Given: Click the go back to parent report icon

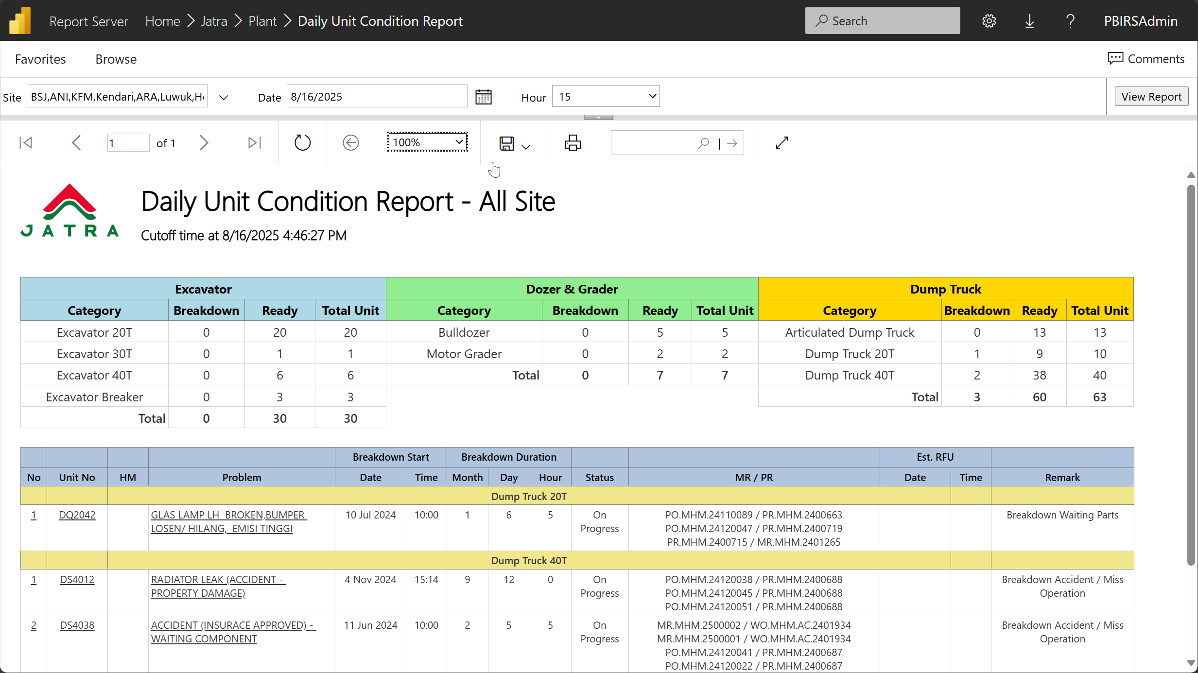Looking at the screenshot, I should click(x=350, y=143).
